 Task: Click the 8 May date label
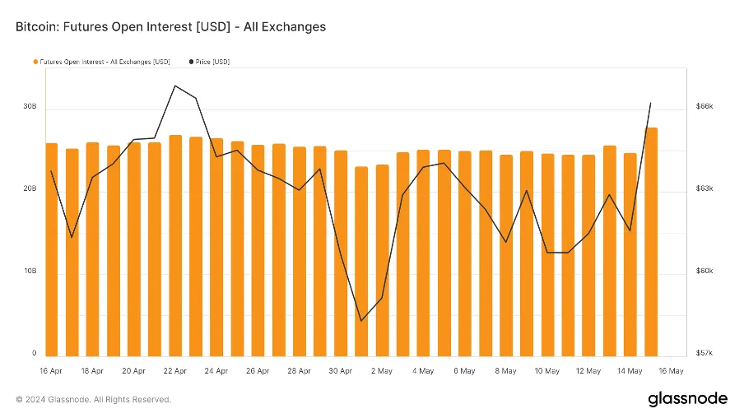tap(505, 371)
